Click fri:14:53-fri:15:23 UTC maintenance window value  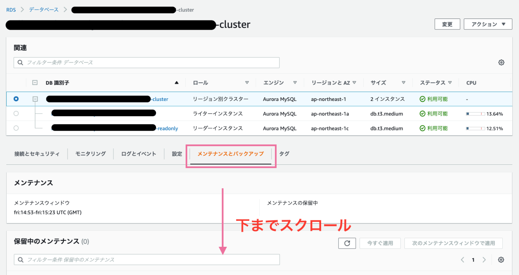point(47,213)
